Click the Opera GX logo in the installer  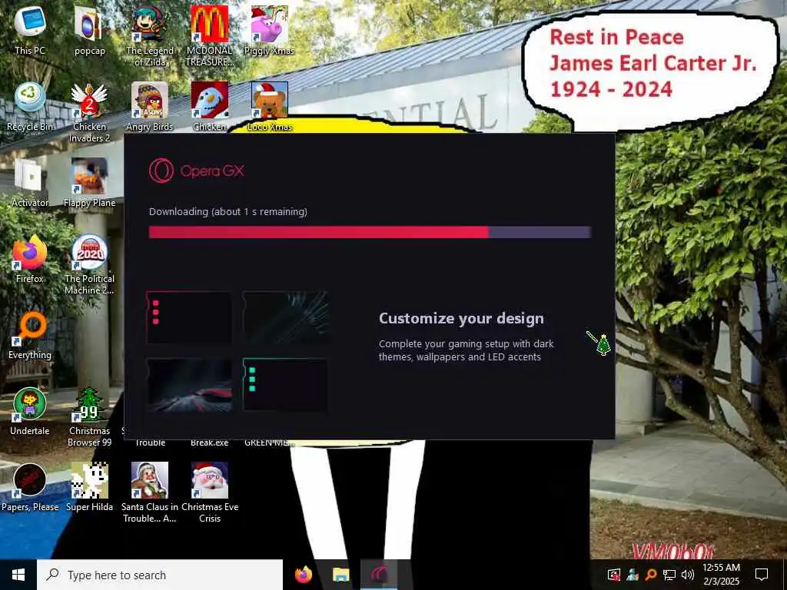tap(196, 171)
